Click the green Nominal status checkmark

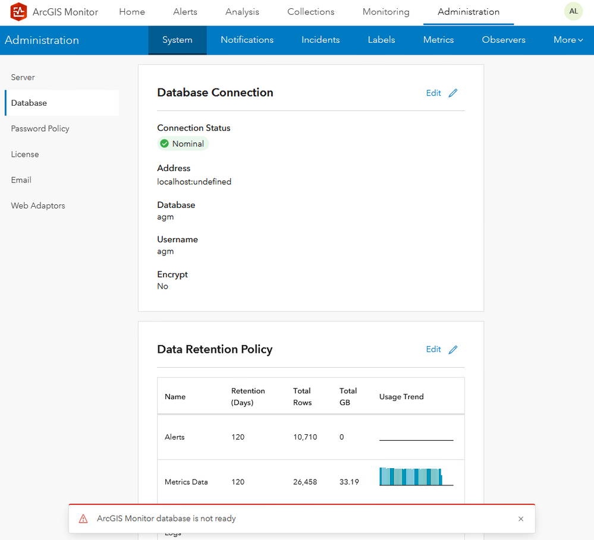click(x=165, y=144)
